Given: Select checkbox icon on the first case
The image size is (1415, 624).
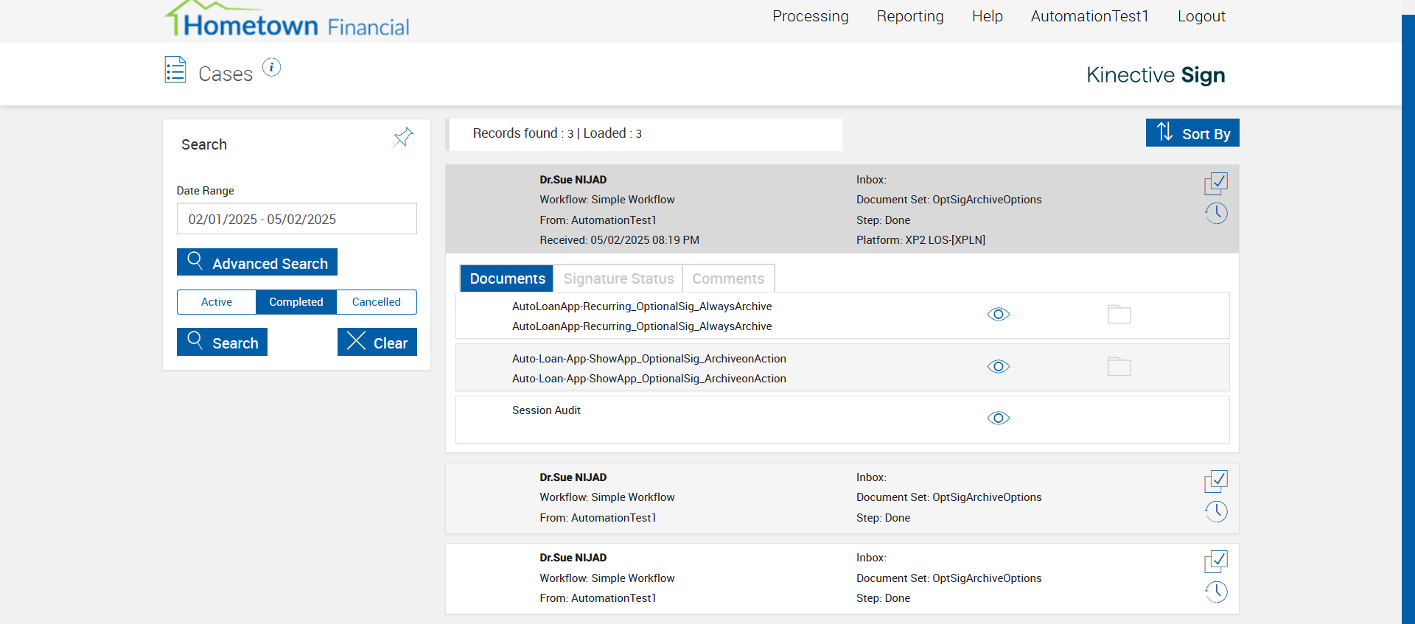Looking at the screenshot, I should [x=1216, y=183].
